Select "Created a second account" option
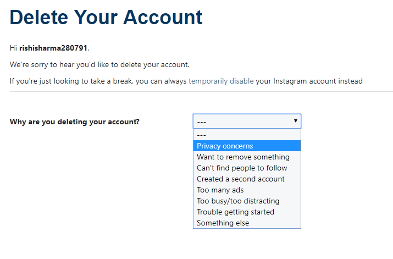This screenshot has height=259, width=393. (x=241, y=179)
